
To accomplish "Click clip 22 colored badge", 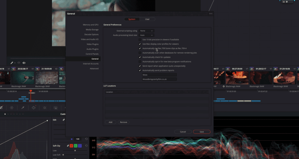I will coord(228,69).
